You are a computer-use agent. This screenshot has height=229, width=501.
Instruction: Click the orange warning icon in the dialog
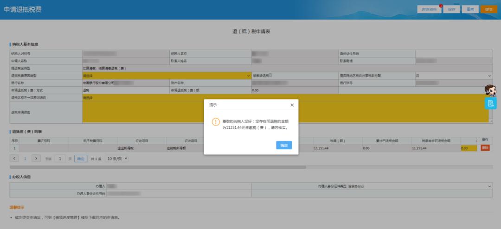pos(216,122)
